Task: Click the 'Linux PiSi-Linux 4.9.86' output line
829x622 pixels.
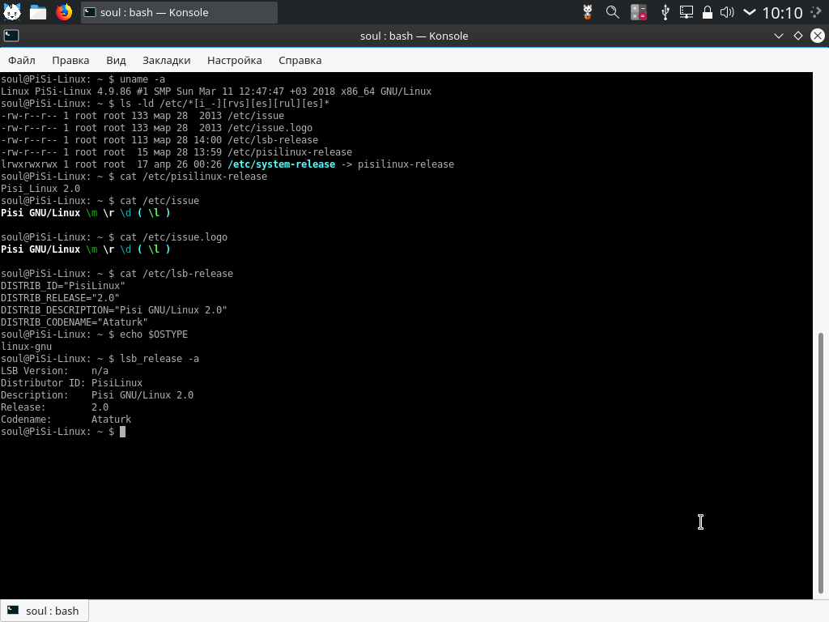Action: point(216,92)
